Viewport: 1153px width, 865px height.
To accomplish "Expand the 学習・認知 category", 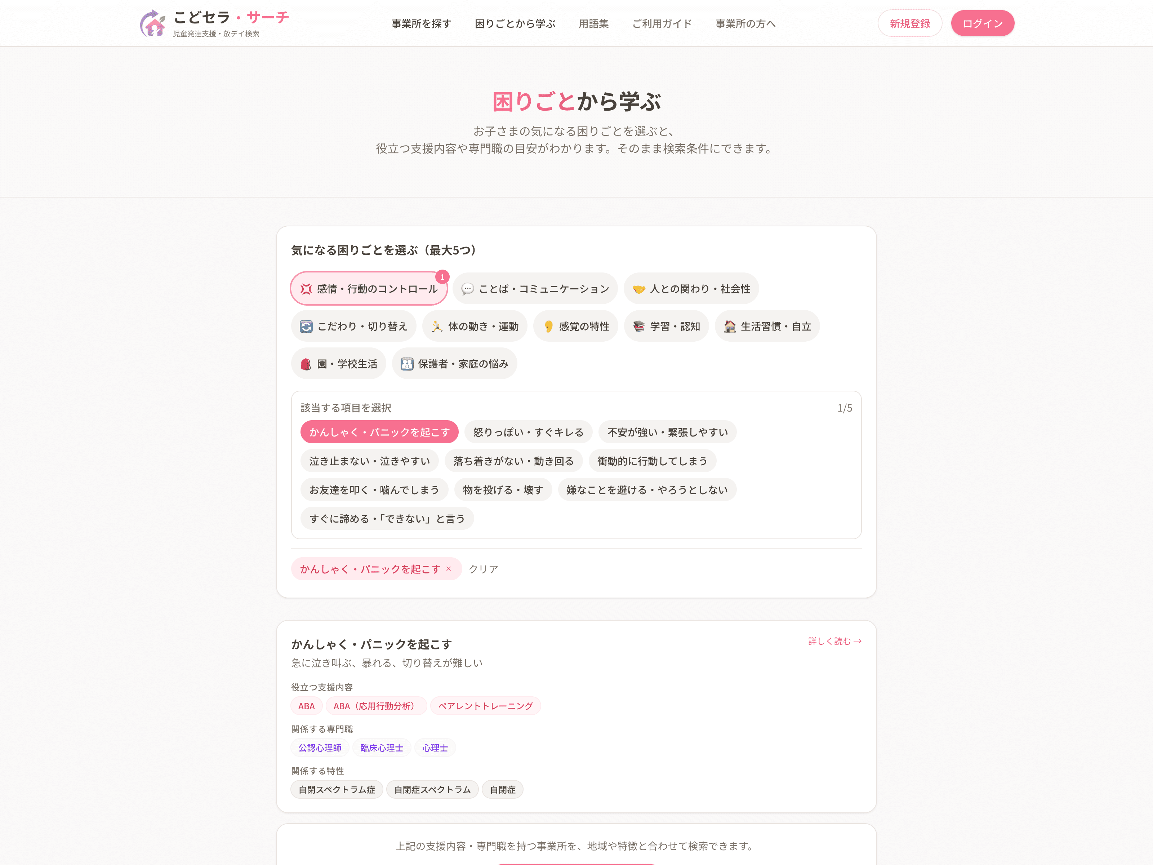I will [x=666, y=327].
